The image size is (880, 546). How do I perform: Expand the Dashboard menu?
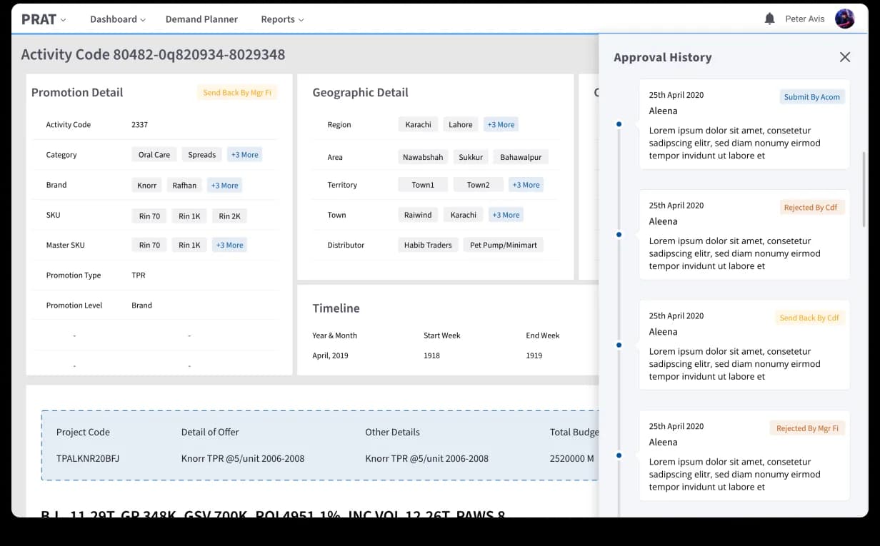tap(118, 19)
